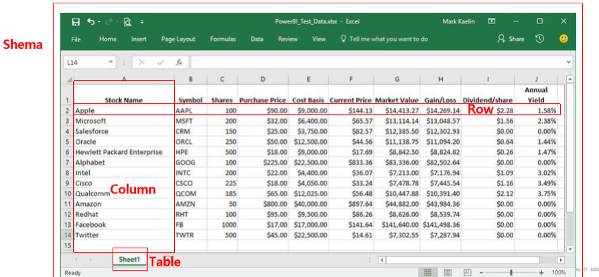
Task: Open the Page Layout tab
Action: pos(178,39)
